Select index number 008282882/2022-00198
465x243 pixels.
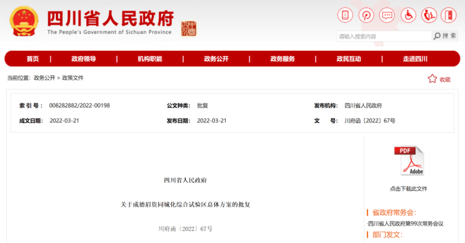(79, 105)
